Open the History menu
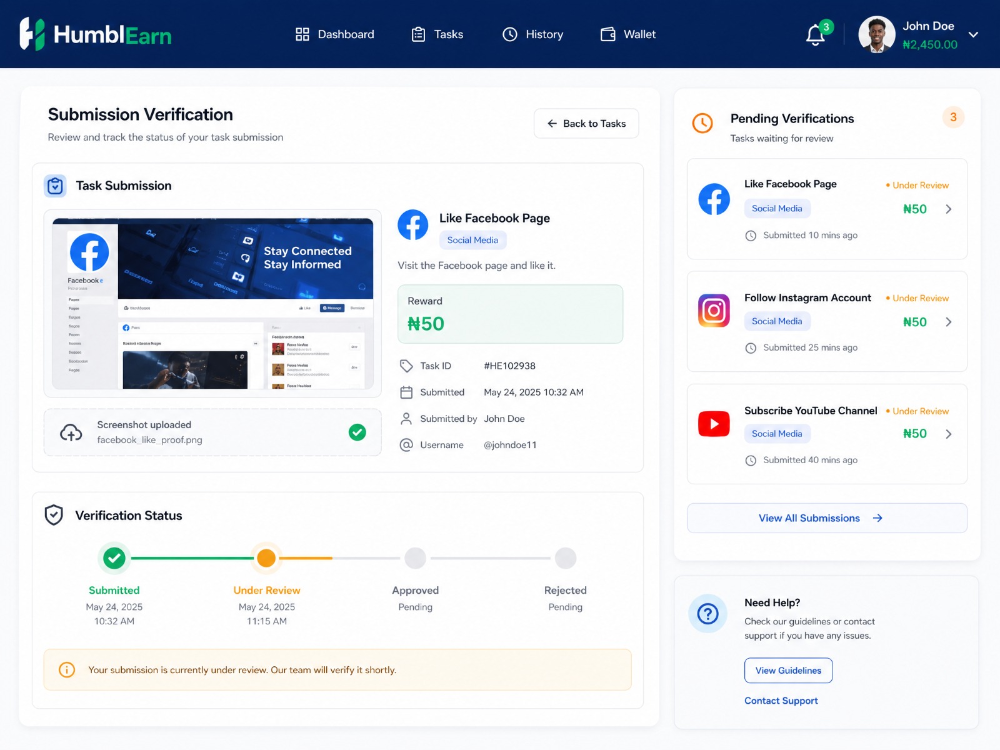Image resolution: width=1000 pixels, height=750 pixels. [533, 34]
